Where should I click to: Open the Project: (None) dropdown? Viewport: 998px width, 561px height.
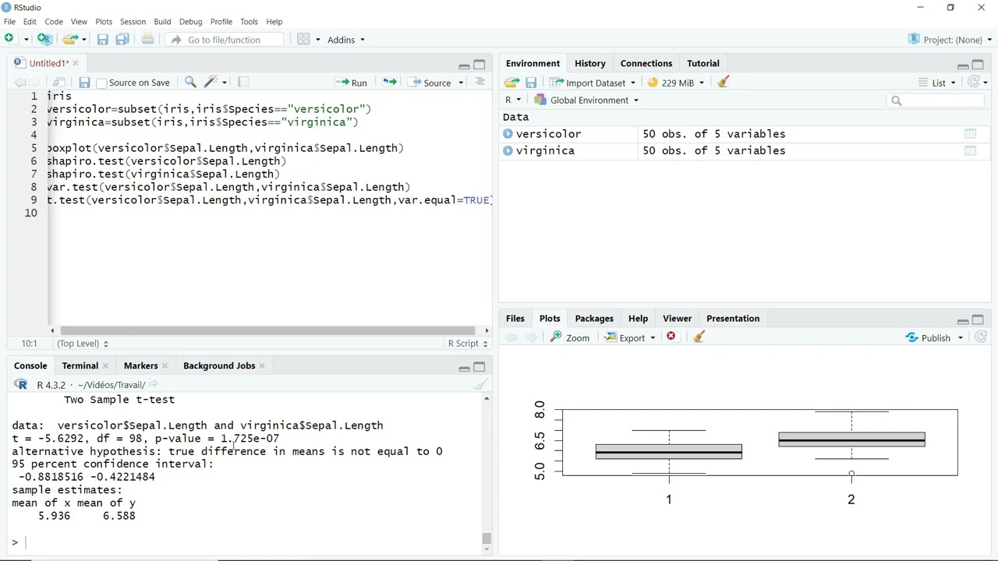(x=950, y=40)
